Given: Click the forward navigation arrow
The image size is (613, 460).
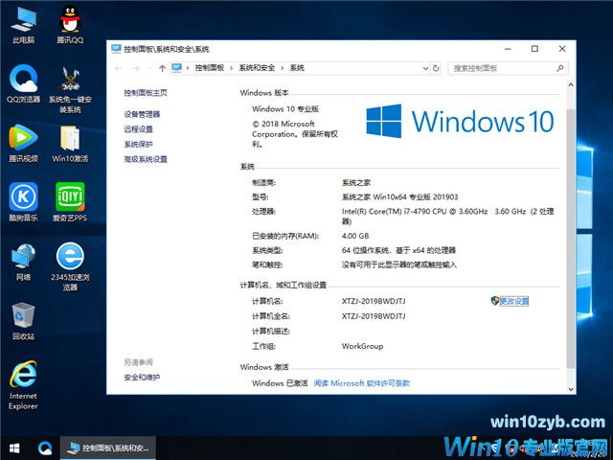Looking at the screenshot, I should click(x=136, y=68).
